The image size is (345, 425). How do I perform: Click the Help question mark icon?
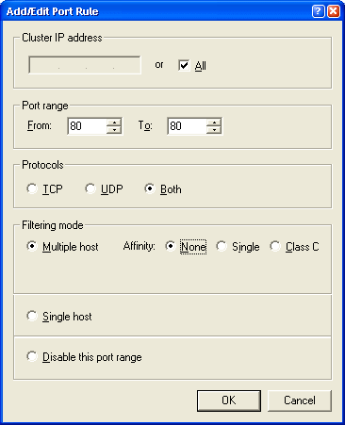point(318,11)
